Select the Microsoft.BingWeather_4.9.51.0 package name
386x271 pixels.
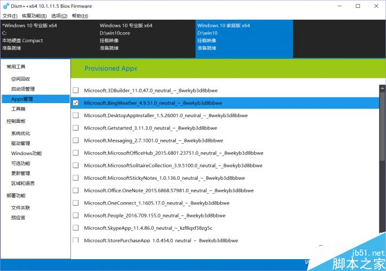153,103
